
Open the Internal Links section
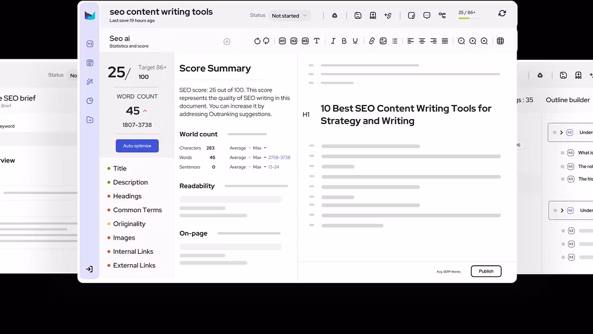pyautogui.click(x=133, y=252)
